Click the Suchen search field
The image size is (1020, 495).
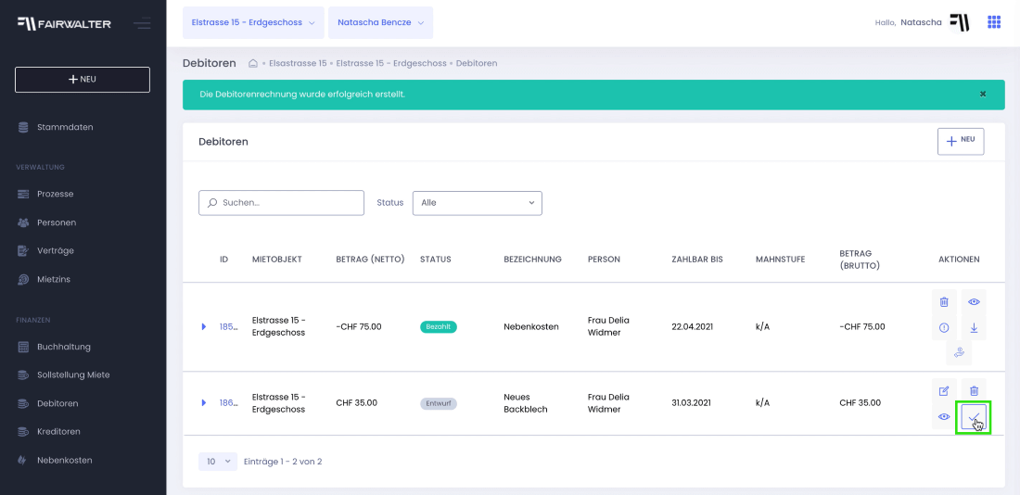click(x=282, y=203)
